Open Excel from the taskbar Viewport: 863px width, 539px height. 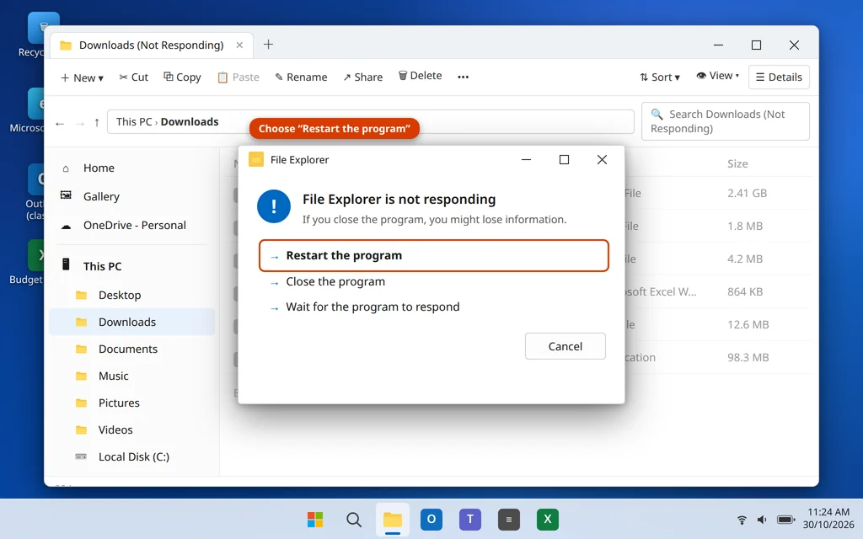(x=548, y=519)
